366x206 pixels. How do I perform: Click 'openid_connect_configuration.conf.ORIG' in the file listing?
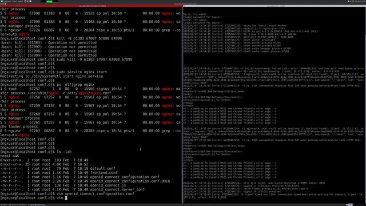click(x=130, y=181)
